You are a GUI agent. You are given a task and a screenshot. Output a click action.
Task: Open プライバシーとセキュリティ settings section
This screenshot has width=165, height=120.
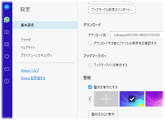coord(36,55)
